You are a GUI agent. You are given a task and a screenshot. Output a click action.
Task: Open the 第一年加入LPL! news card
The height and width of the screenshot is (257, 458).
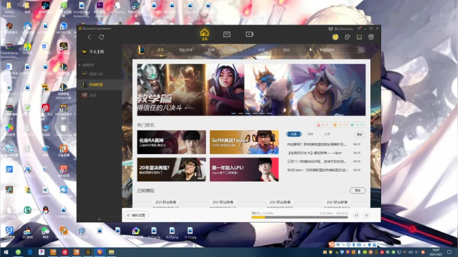244,170
